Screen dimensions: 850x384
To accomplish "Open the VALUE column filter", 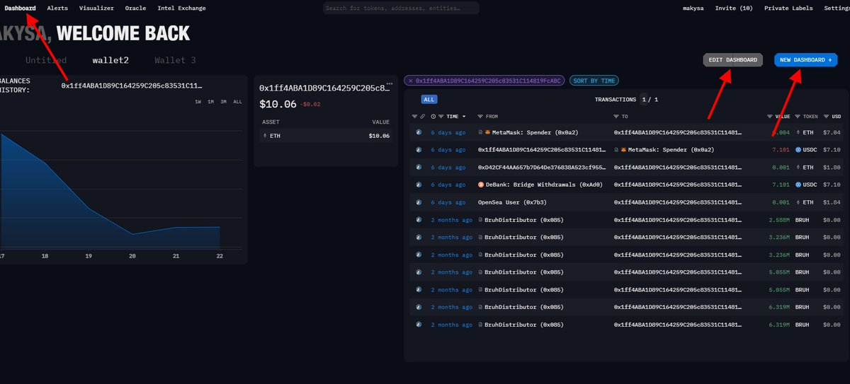I will [x=770, y=116].
